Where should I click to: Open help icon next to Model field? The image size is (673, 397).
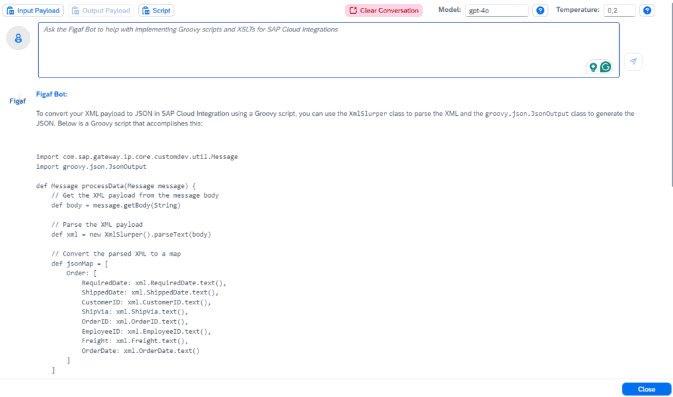[x=540, y=11]
